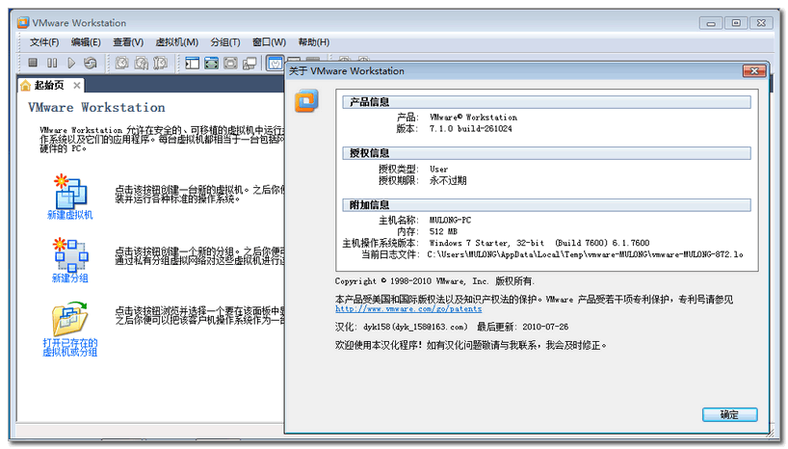Open the vmware.com patents link
This screenshot has height=449, width=788.
click(408, 308)
